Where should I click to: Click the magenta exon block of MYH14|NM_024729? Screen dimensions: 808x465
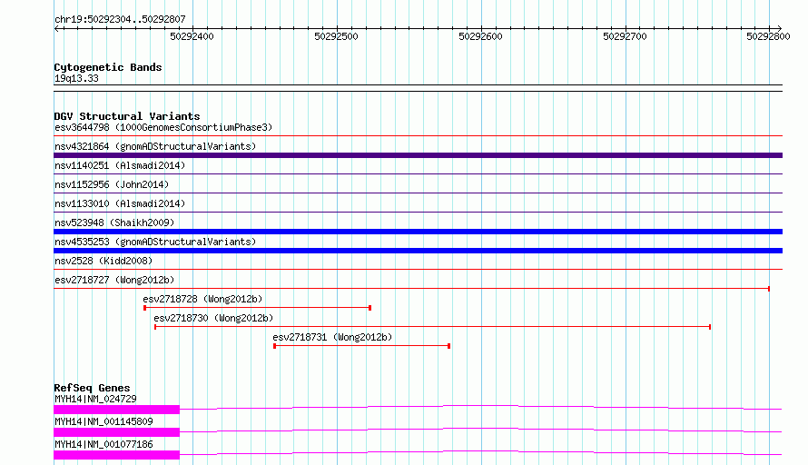click(x=116, y=410)
